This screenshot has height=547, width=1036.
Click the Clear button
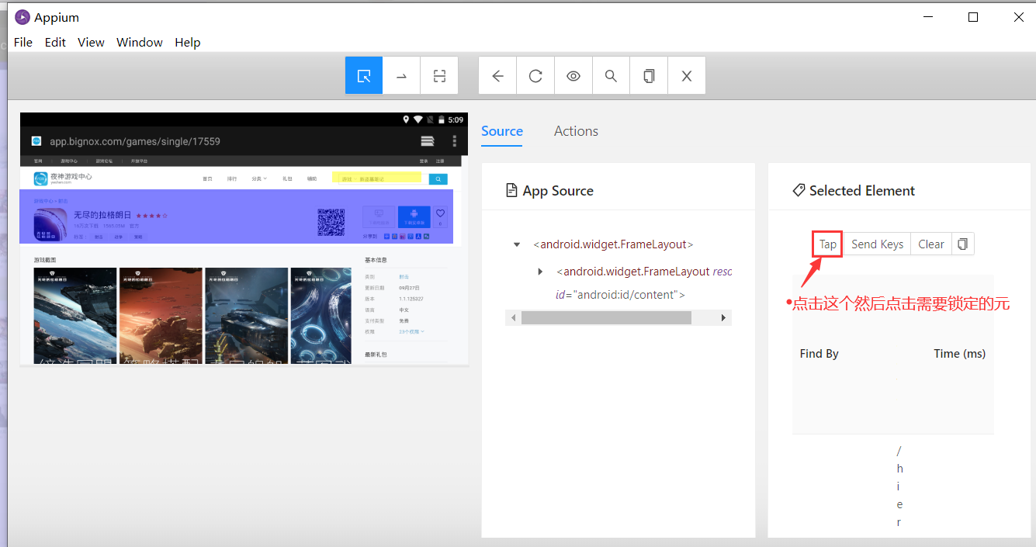pyautogui.click(x=931, y=244)
